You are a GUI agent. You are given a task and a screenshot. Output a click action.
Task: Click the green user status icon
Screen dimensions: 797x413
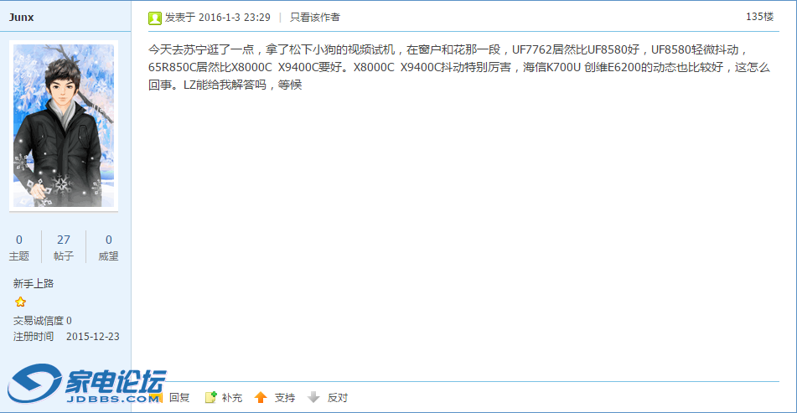coord(154,18)
